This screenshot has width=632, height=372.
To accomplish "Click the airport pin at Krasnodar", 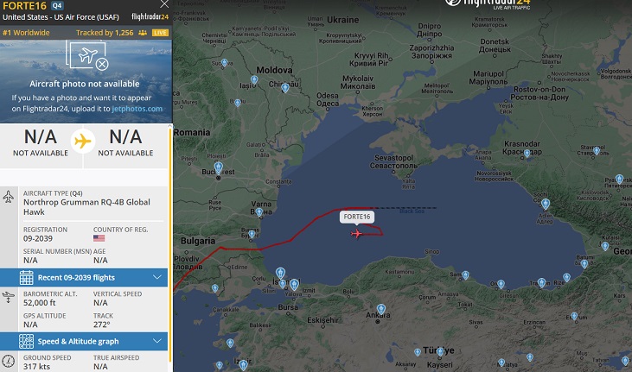I will [527, 153].
